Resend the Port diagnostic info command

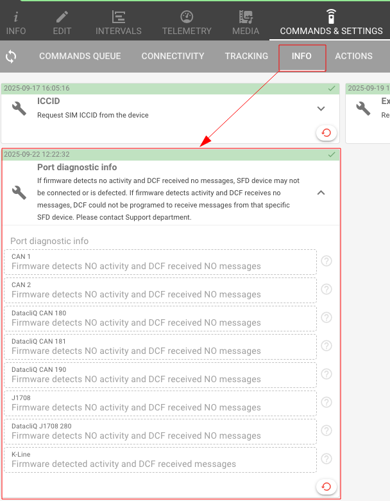(x=326, y=486)
